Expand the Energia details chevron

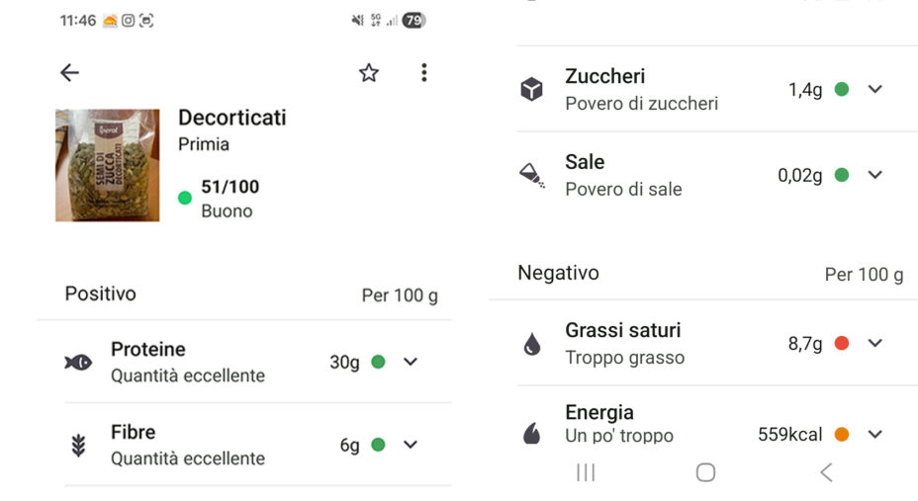pyautogui.click(x=874, y=434)
